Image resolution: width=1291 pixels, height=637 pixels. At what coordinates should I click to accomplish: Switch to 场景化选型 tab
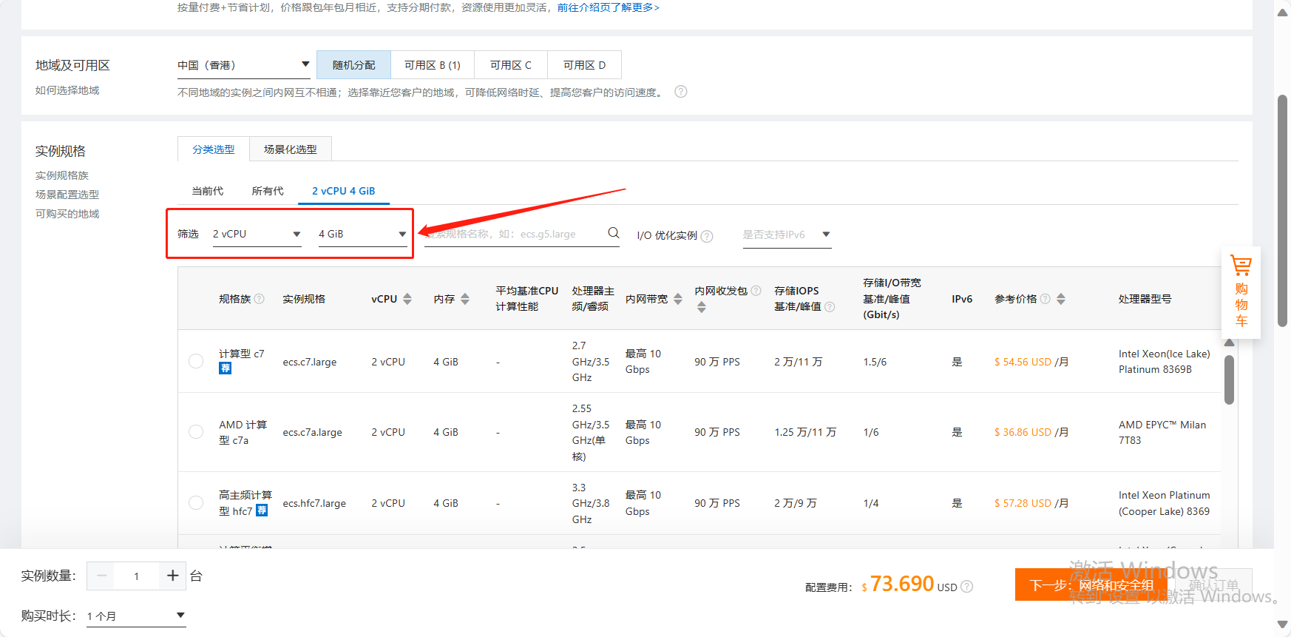pyautogui.click(x=291, y=149)
